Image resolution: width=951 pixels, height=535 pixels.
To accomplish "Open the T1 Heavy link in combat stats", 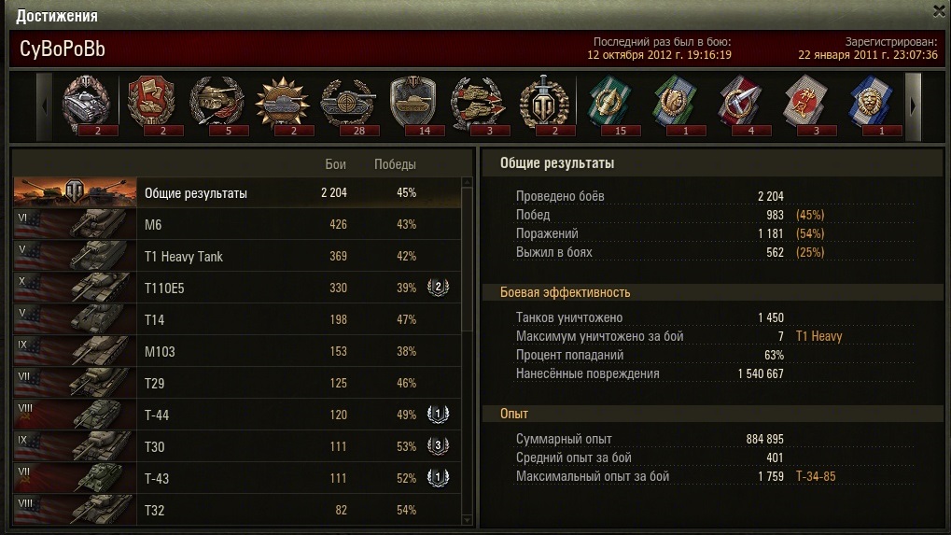I will tap(818, 336).
